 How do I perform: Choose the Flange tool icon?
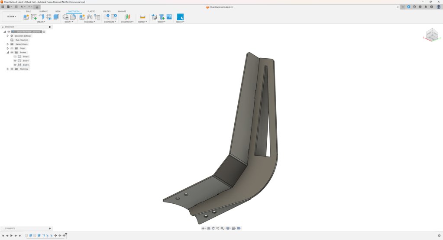[x=41, y=17]
